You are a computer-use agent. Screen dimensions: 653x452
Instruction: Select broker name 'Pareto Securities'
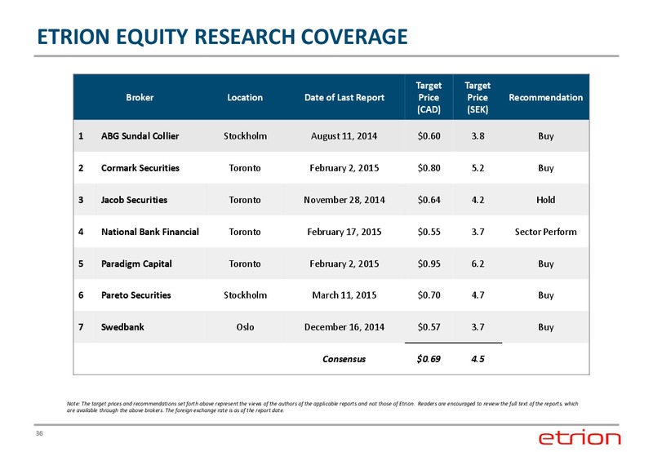[135, 295]
